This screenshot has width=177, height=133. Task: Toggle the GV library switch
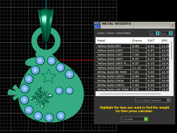click(x=155, y=33)
